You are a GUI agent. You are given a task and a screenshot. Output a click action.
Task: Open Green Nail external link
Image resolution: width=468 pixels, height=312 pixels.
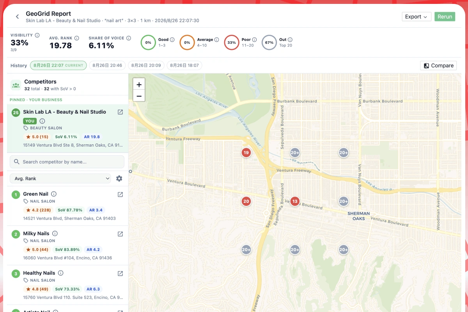click(x=121, y=194)
